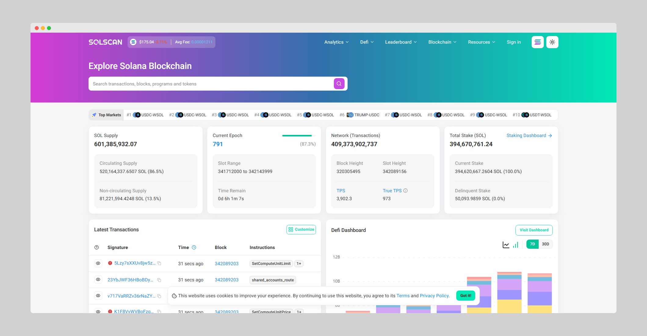Click the Current Epoch progress bar
Screen dimensions: 647x336
pos(299,135)
